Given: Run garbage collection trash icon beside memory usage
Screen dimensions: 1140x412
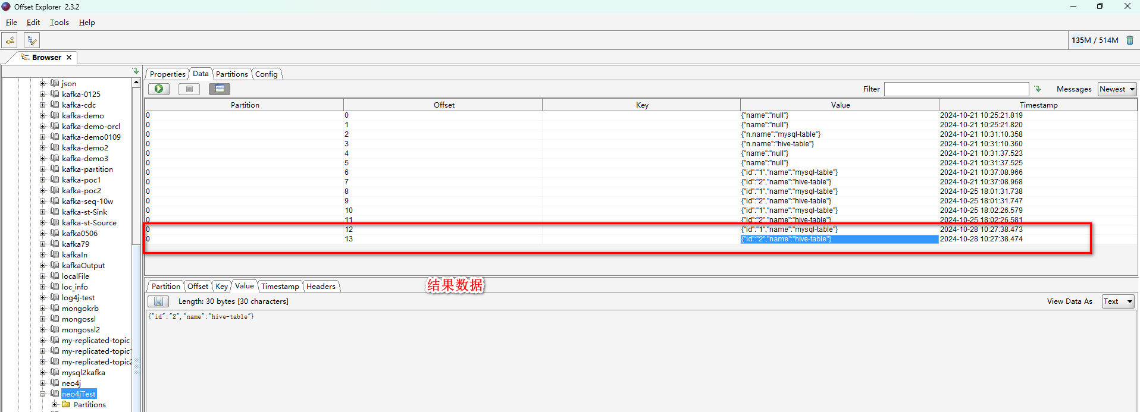Looking at the screenshot, I should (1130, 40).
